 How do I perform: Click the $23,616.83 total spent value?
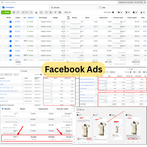point(136,62)
